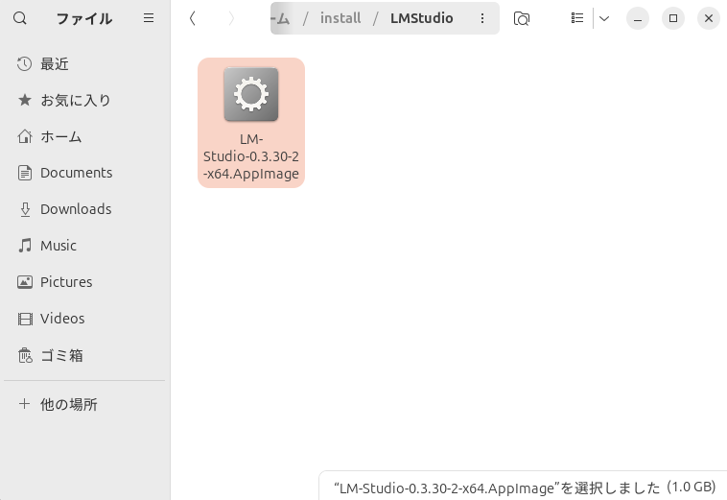Navigate to the install path segment
727x500 pixels.
pyautogui.click(x=340, y=18)
